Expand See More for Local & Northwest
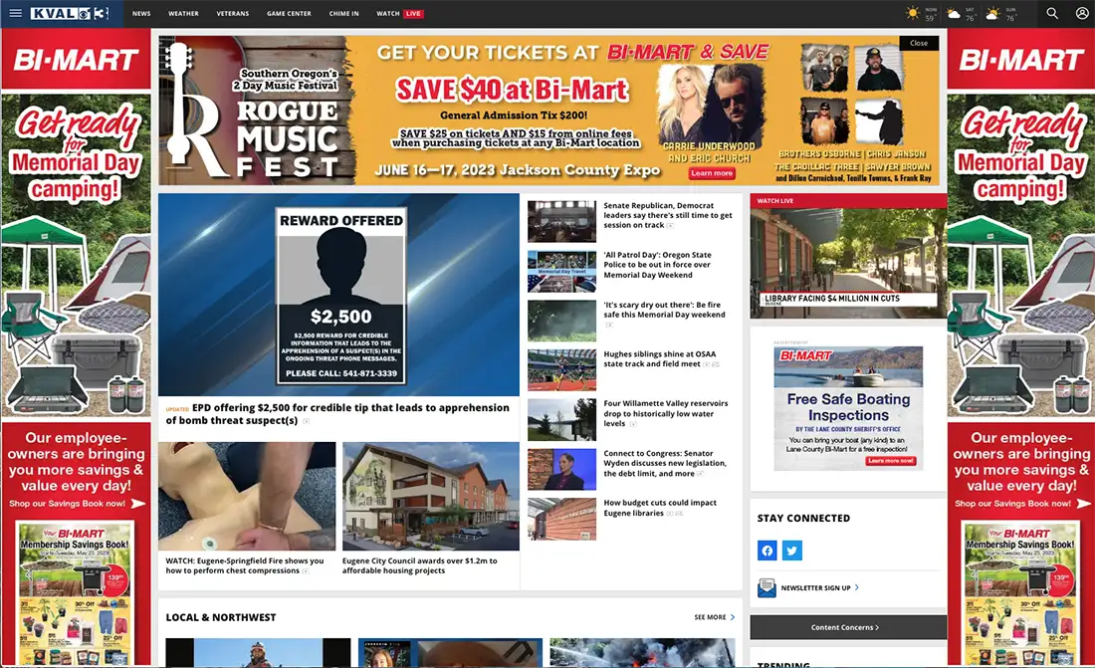This screenshot has height=668, width=1095. coord(714,617)
